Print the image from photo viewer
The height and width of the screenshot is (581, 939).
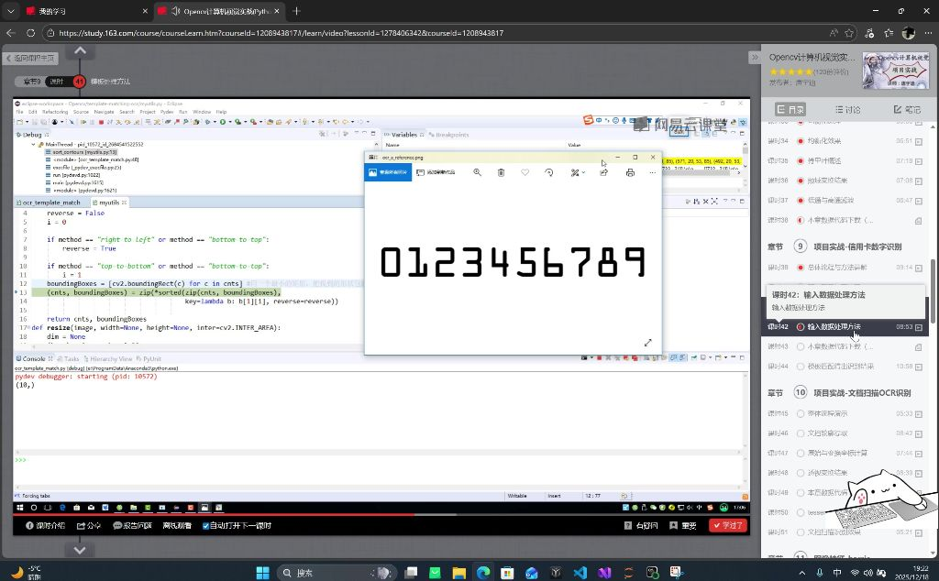click(x=630, y=172)
